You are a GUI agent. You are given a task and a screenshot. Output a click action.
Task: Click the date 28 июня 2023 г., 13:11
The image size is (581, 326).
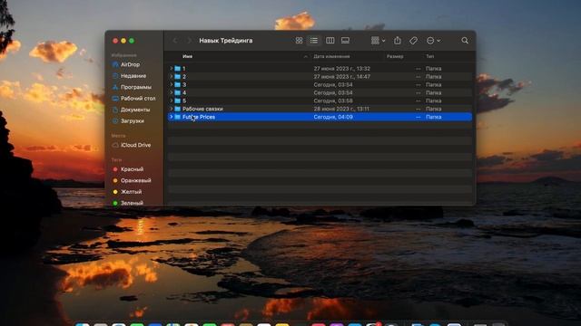(341, 109)
